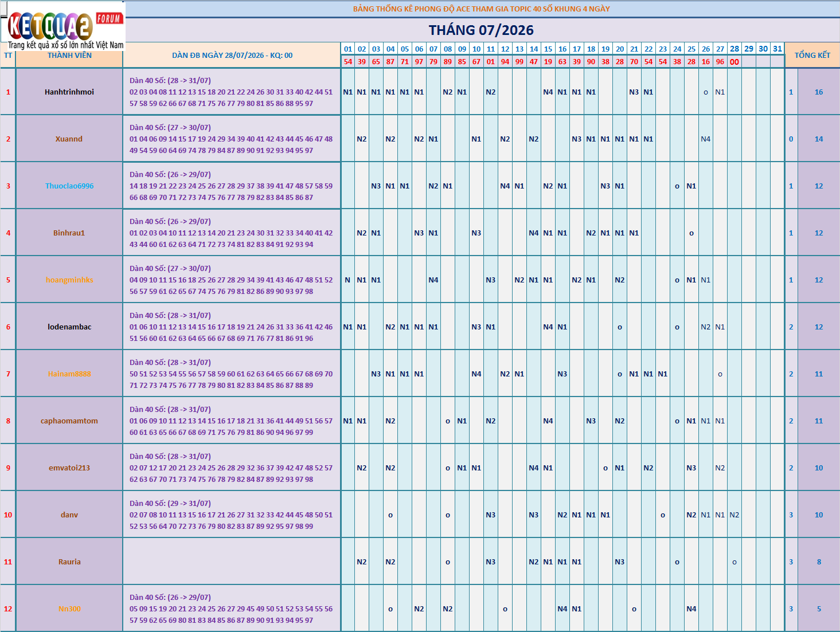Select the table title starting 'BẢNG THỐNG KÊ PHONG ĐỘ'
840x632 pixels.
pyautogui.click(x=482, y=9)
